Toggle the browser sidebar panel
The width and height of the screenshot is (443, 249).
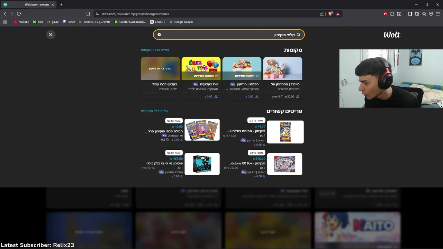pos(410,14)
